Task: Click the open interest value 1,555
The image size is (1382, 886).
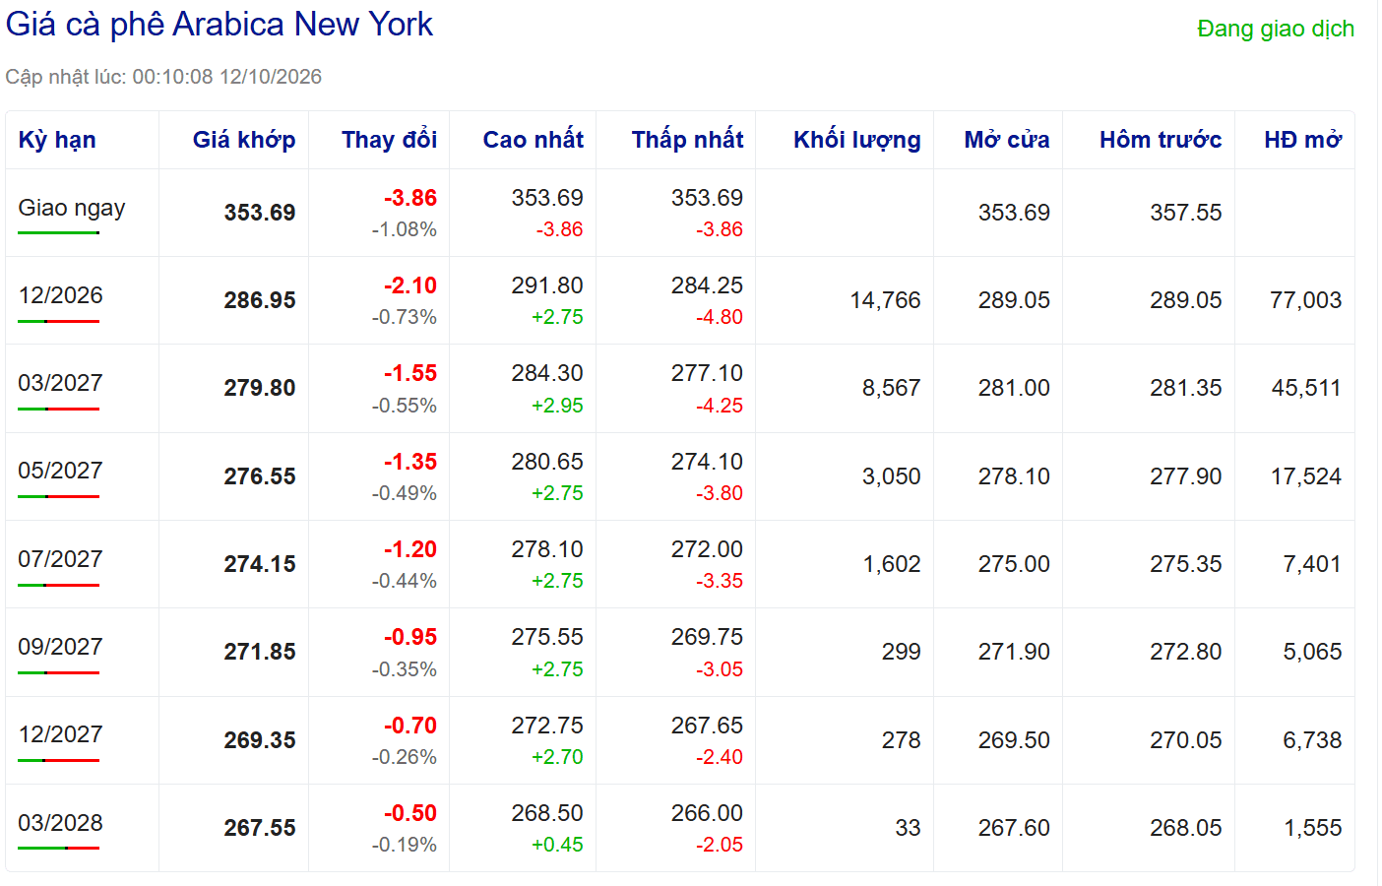Action: (1313, 828)
